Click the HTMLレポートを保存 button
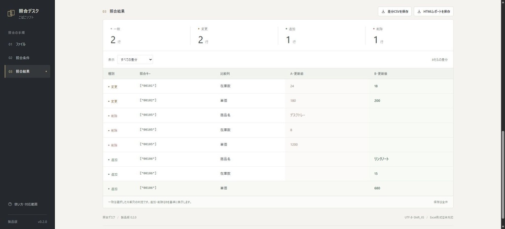Screen dimensions: 505x229 click(x=433, y=11)
